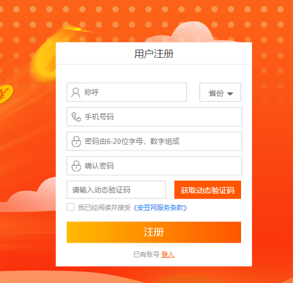Open the 省份 province dropdown

(220, 92)
